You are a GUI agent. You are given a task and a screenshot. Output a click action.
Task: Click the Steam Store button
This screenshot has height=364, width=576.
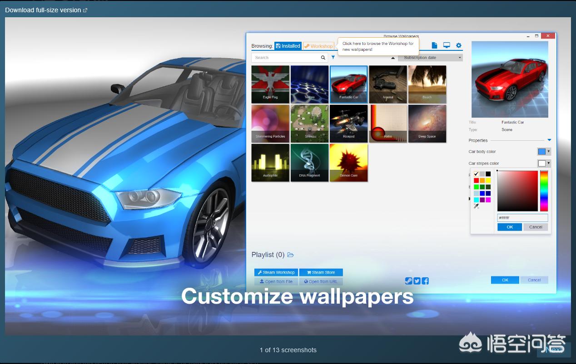coord(321,272)
